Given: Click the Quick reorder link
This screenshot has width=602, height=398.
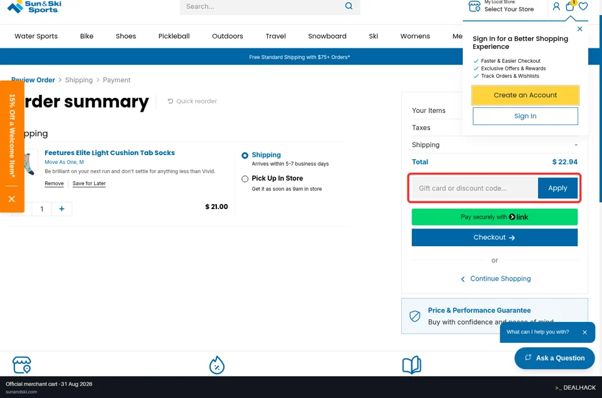Looking at the screenshot, I should click(x=193, y=101).
